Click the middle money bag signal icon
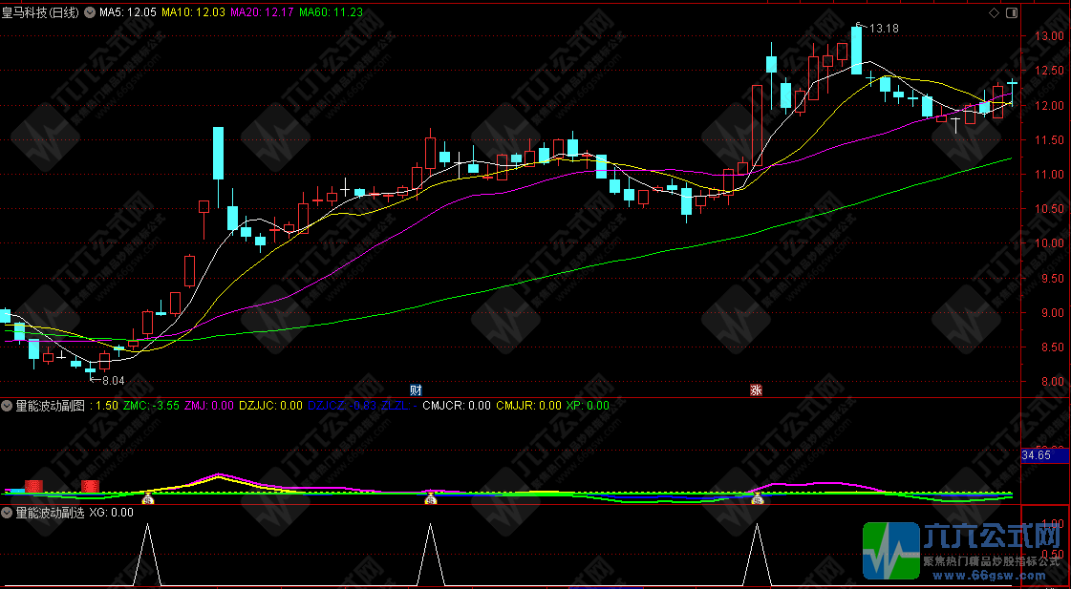This screenshot has width=1071, height=589. (431, 497)
